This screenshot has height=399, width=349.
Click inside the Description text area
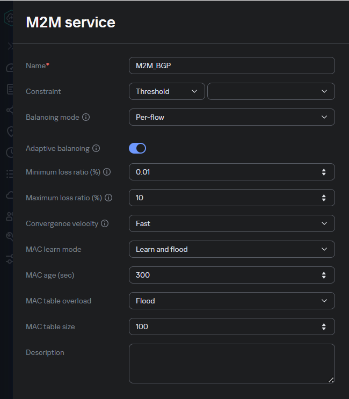(x=231, y=364)
